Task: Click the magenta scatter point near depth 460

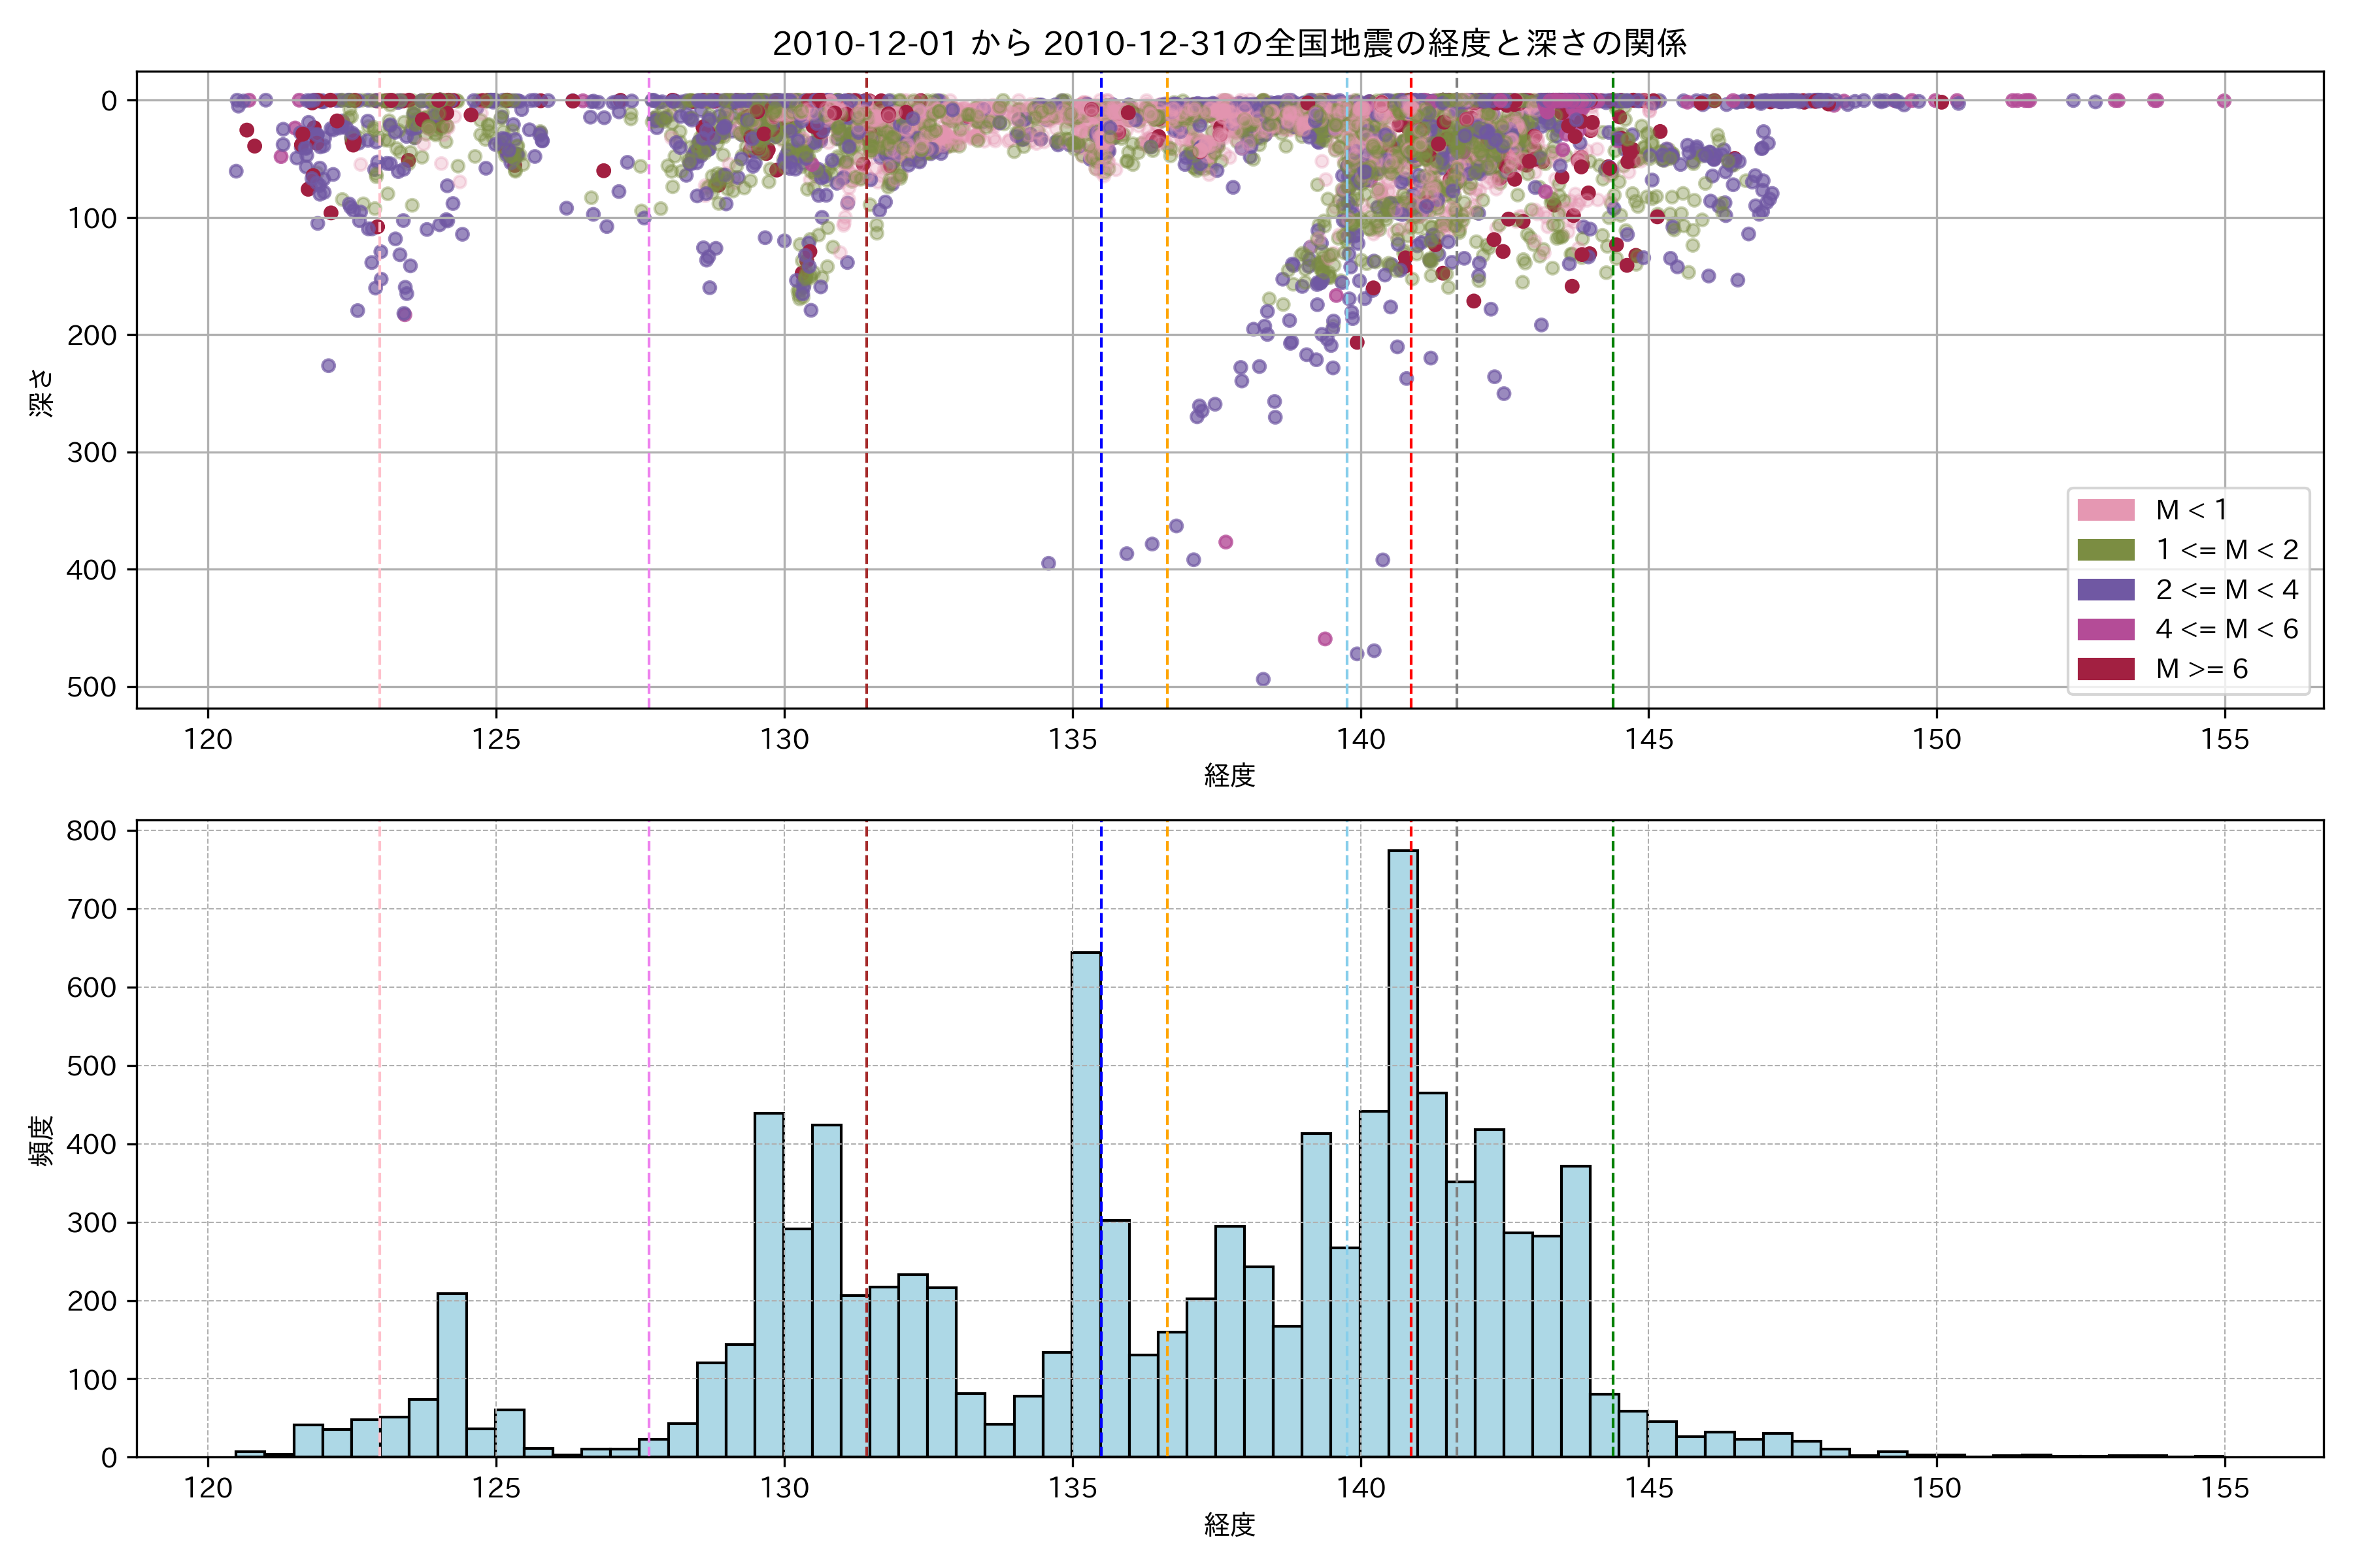Action: point(1325,639)
